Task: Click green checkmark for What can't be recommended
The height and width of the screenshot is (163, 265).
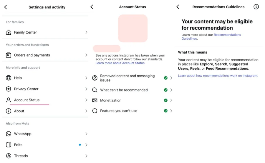Action: coord(166,90)
